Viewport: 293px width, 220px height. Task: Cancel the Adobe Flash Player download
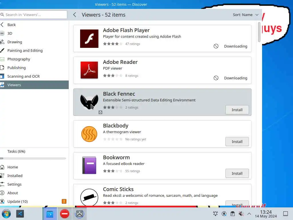(x=216, y=46)
